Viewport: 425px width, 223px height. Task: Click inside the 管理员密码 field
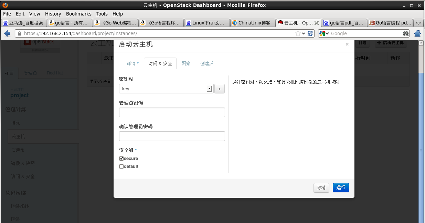172,112
